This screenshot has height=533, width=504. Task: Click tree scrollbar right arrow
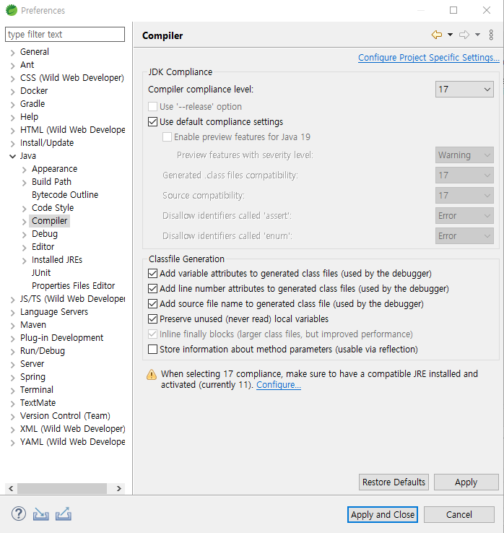pyautogui.click(x=119, y=488)
